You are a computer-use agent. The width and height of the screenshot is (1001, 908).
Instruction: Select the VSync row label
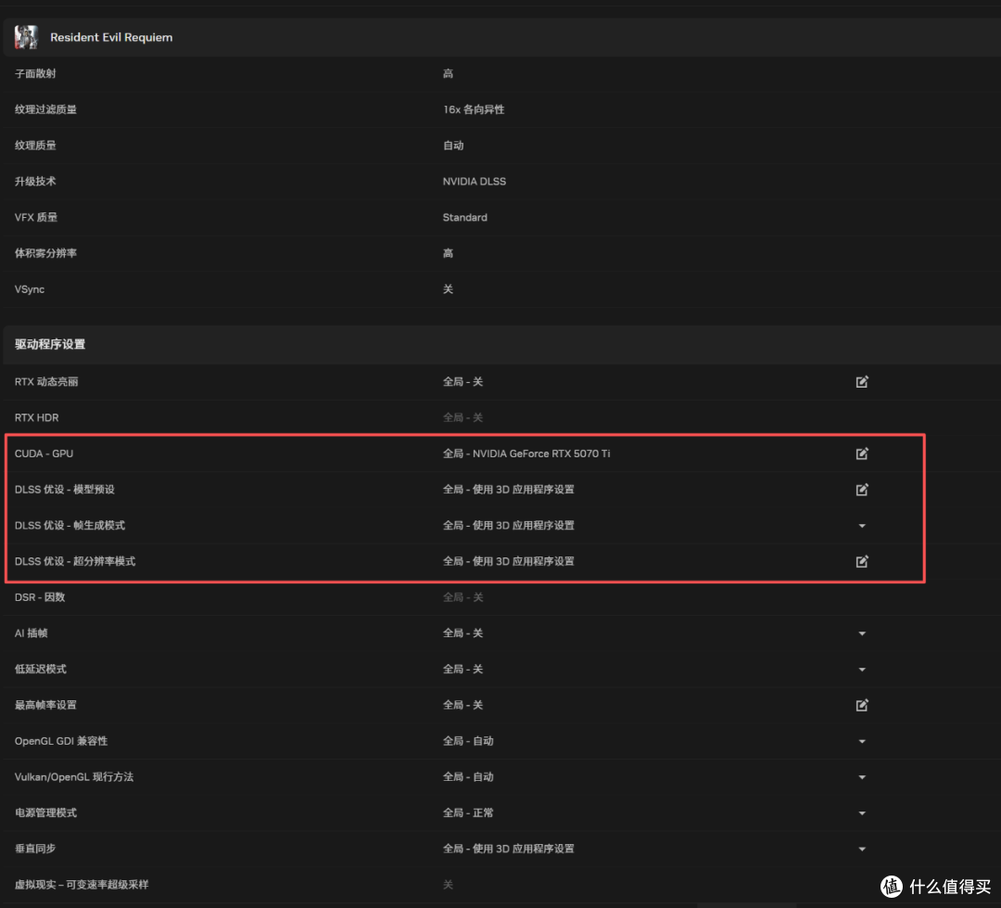(x=30, y=289)
